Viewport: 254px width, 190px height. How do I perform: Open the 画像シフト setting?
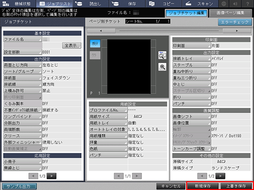192,117
